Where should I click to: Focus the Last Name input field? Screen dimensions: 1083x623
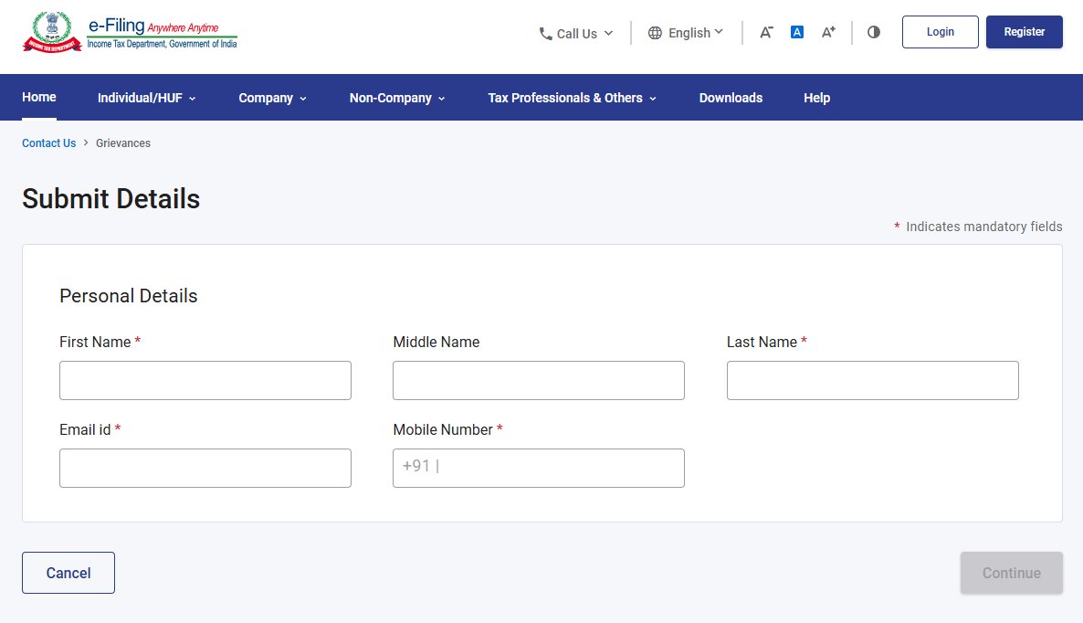872,381
